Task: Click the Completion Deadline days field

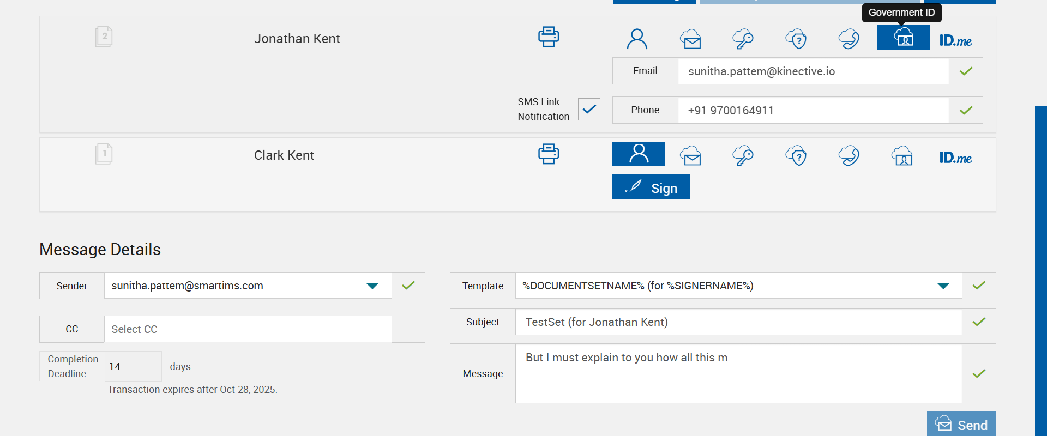Action: click(133, 366)
